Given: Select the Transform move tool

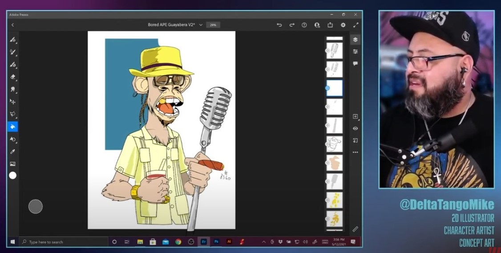Looking at the screenshot, I should pos(13,101).
